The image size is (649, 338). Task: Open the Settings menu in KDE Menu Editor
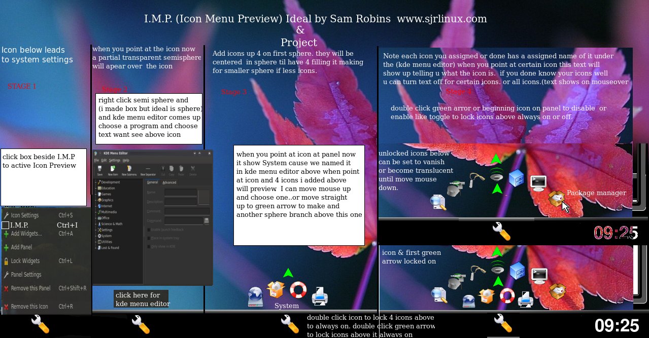pos(115,161)
